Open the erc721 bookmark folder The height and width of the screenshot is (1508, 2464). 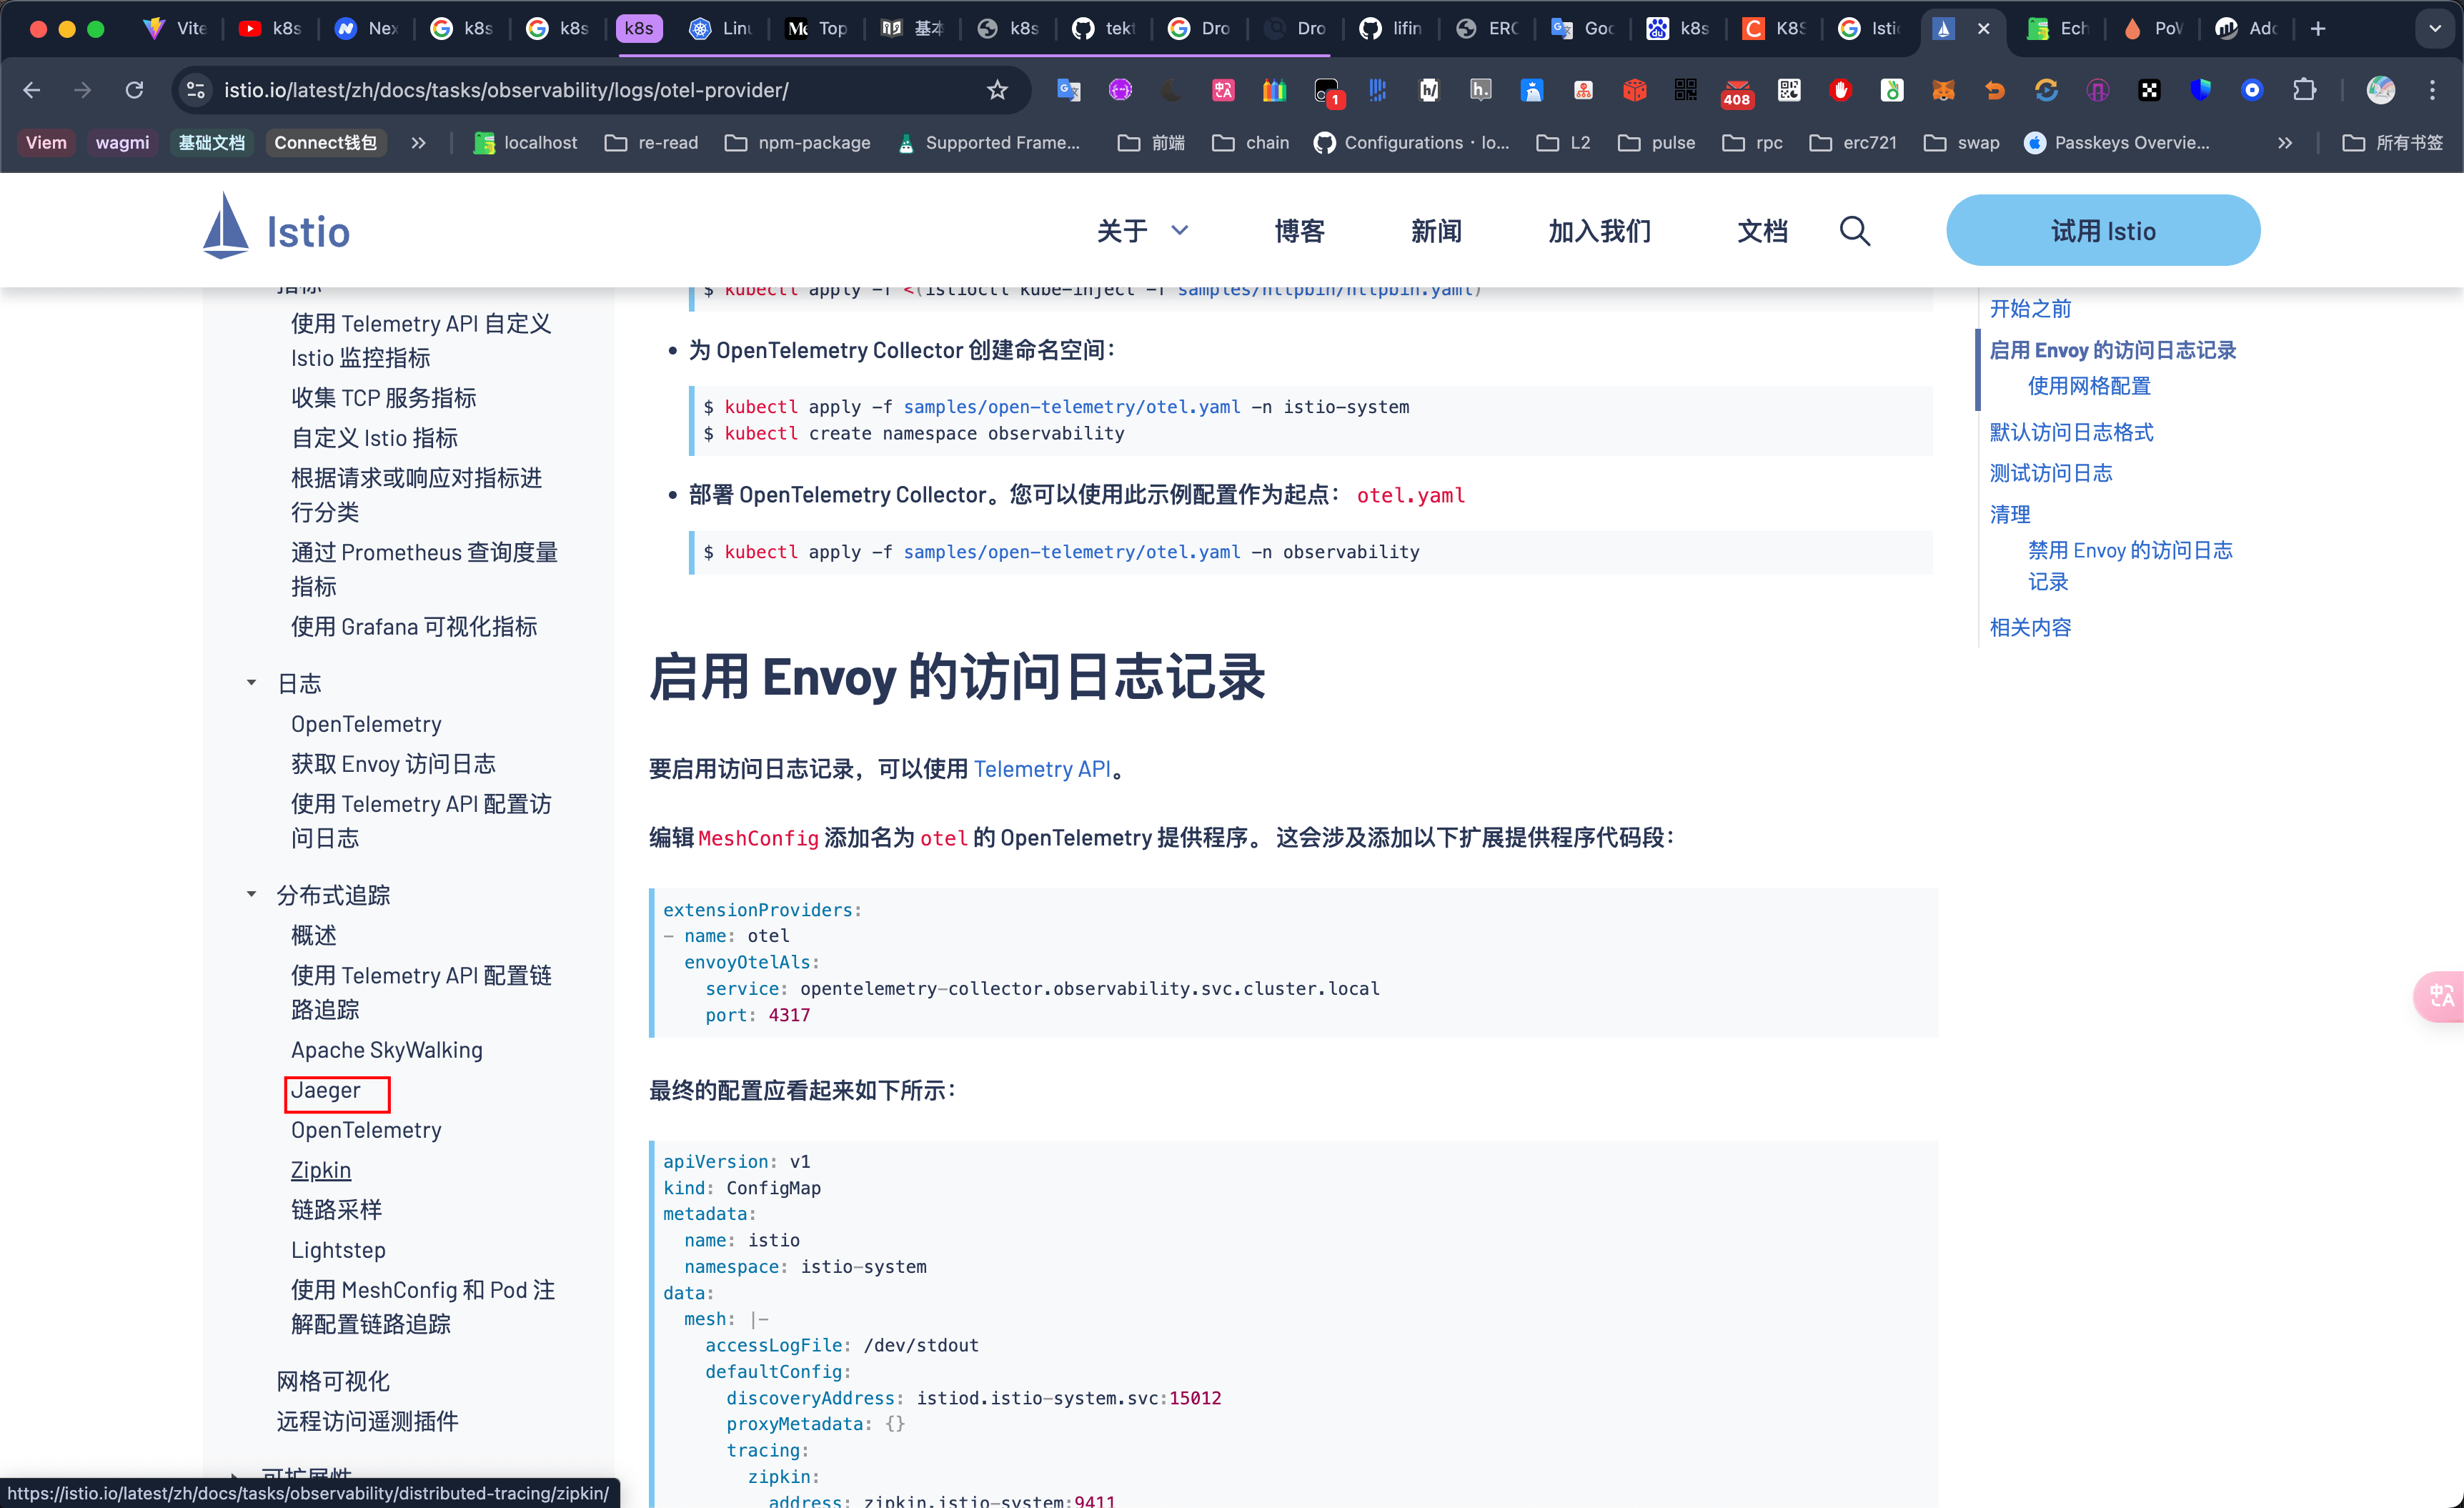coord(1853,142)
